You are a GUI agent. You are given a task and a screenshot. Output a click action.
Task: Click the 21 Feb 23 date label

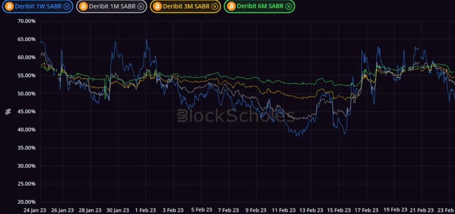422,210
